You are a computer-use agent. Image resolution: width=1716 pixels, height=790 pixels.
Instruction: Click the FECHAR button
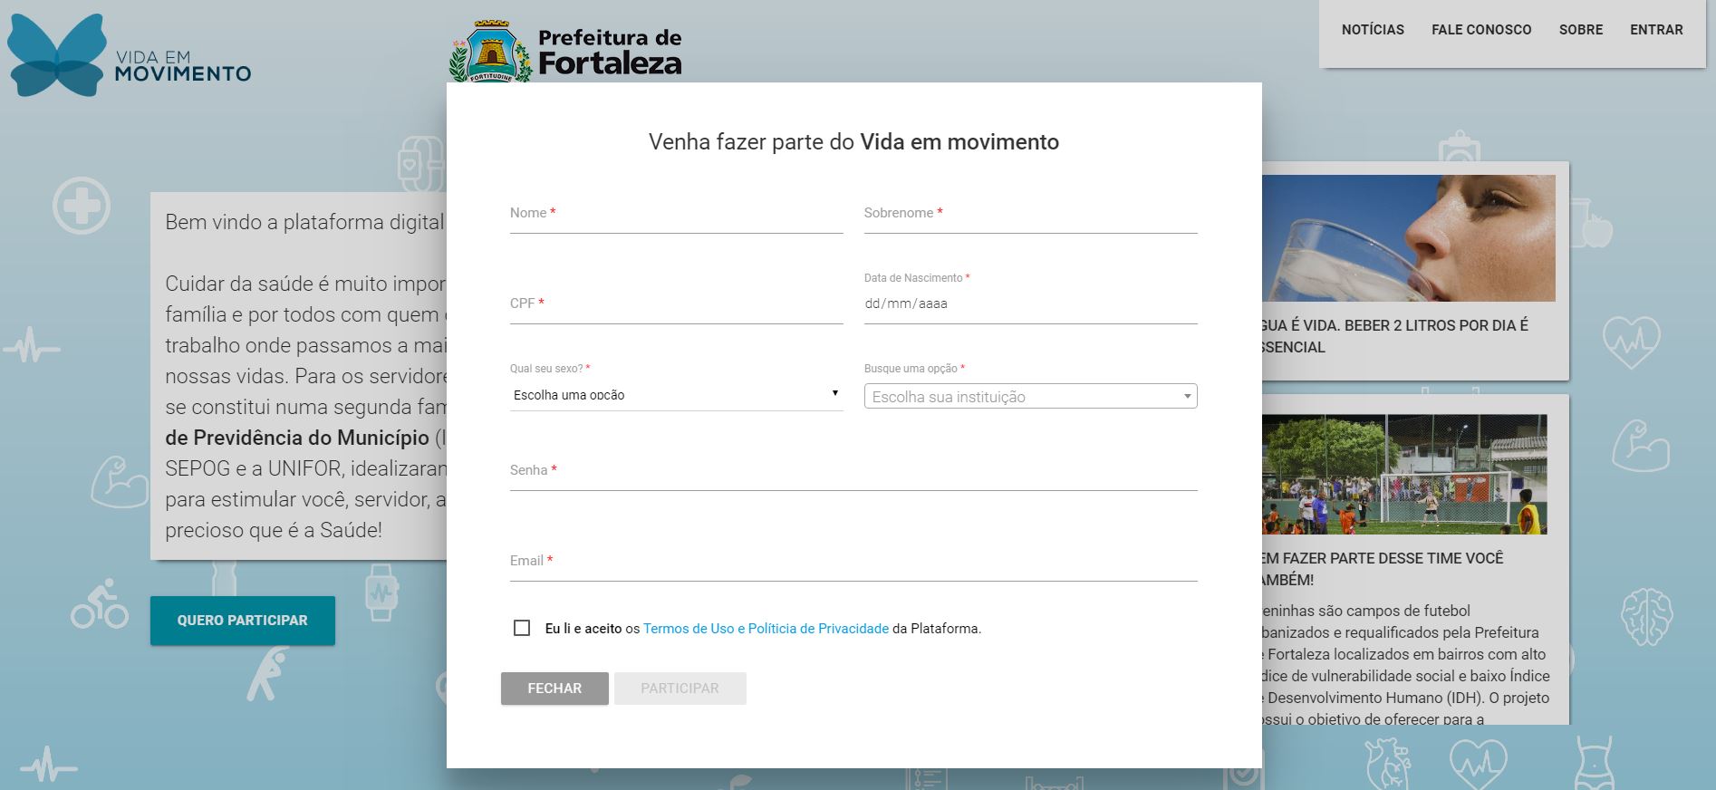click(x=554, y=689)
